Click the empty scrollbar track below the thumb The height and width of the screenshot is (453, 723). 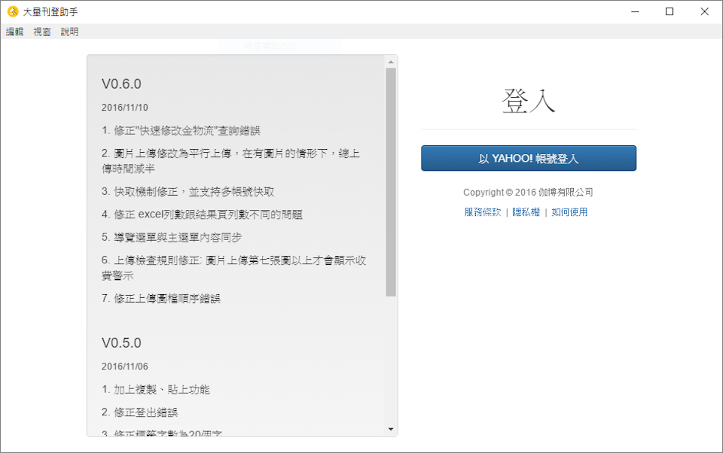[391, 361]
